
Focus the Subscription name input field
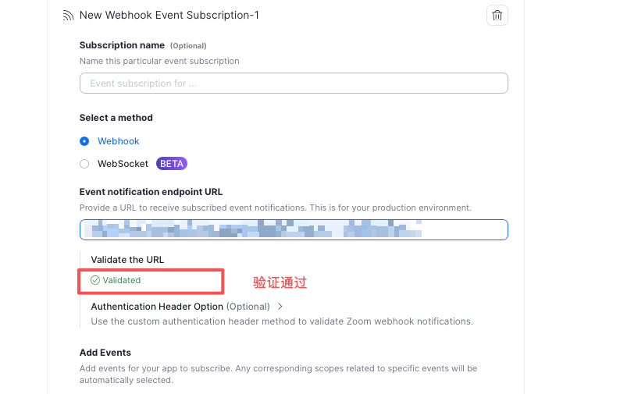tap(294, 83)
